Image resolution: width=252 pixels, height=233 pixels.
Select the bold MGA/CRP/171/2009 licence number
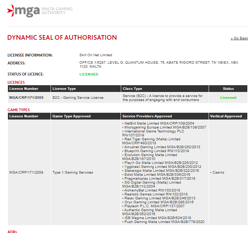tap(27, 98)
